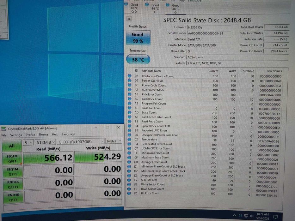Start the RND4K Q1T1 test
The width and height of the screenshot is (295, 221).
point(13,197)
